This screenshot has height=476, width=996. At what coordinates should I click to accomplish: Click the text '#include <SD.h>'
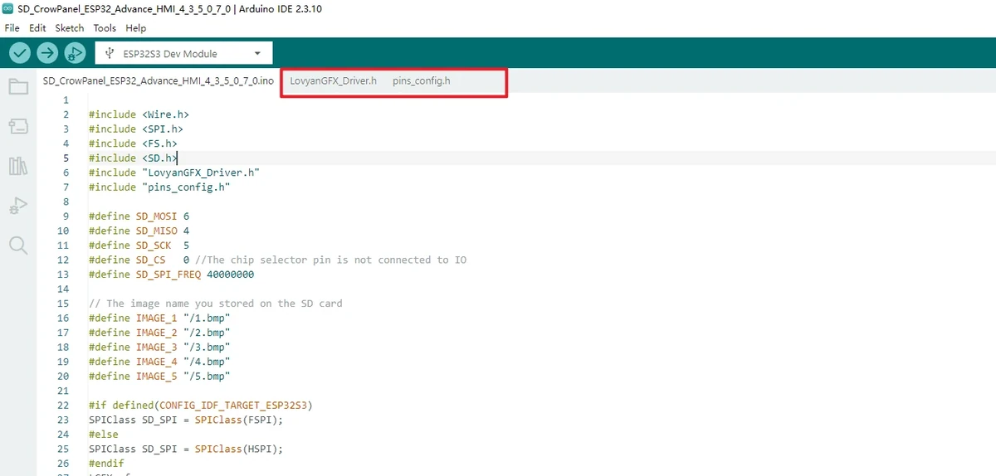coord(133,158)
